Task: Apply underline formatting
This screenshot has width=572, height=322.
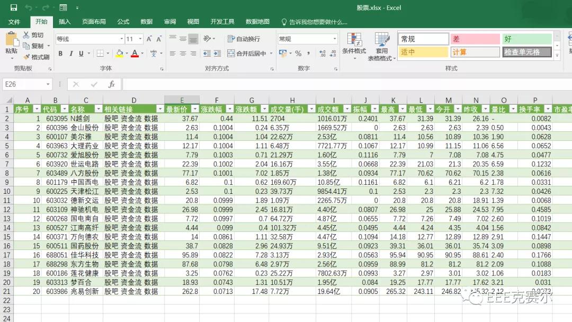Action: pyautogui.click(x=81, y=52)
